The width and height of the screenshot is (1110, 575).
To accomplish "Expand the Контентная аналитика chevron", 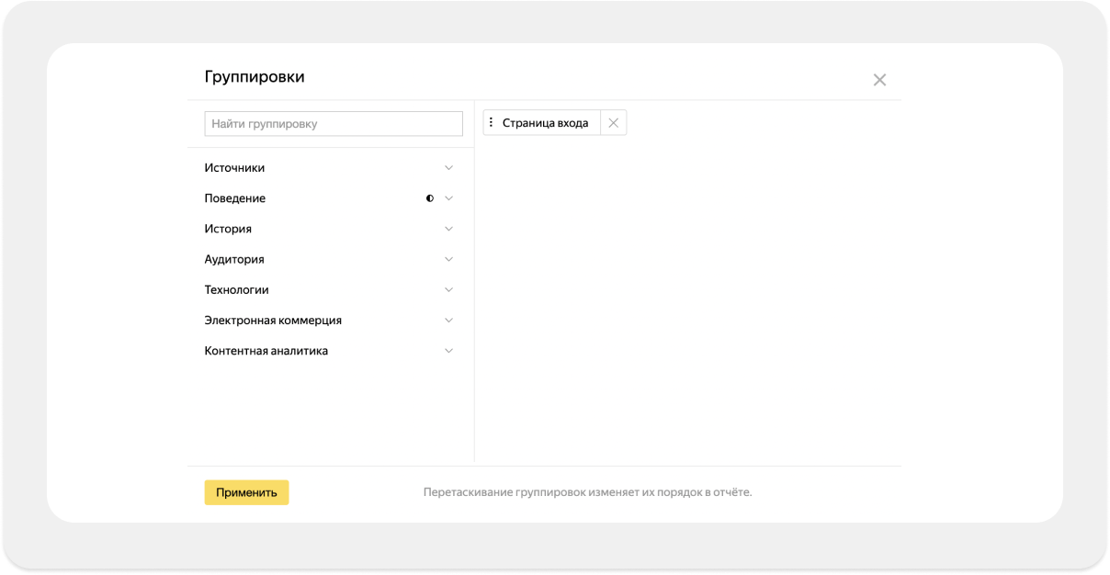I will (x=448, y=351).
